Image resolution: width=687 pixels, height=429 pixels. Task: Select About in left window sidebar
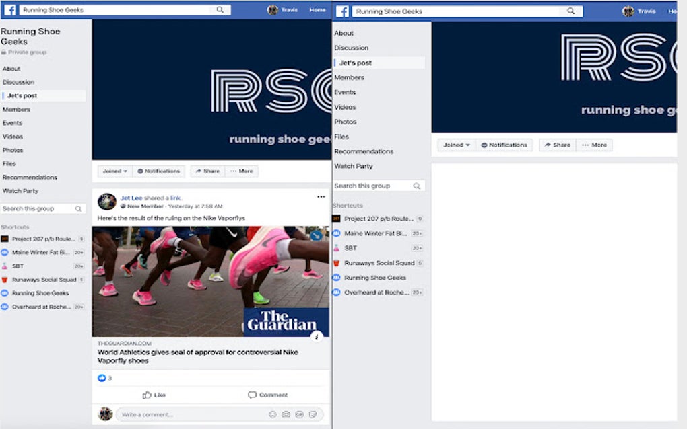(x=11, y=69)
